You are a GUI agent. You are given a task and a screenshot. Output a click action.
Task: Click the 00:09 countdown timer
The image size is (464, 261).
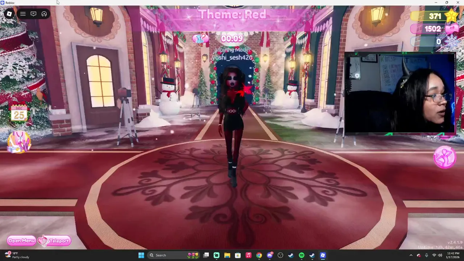point(232,38)
